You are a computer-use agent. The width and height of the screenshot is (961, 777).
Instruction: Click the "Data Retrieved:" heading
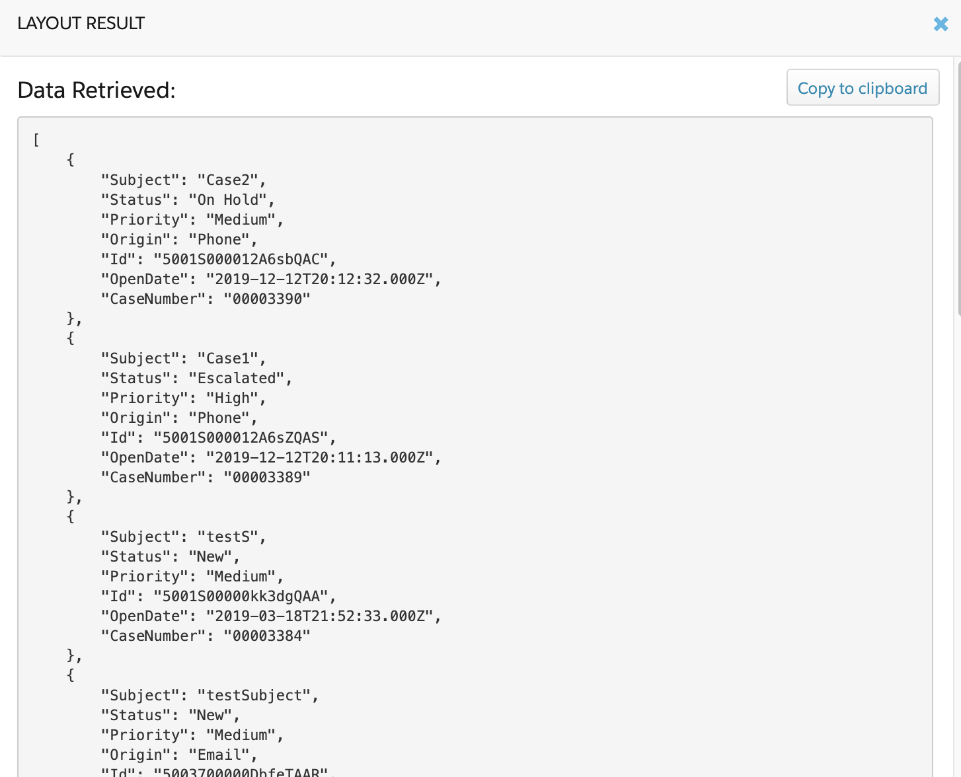[96, 90]
